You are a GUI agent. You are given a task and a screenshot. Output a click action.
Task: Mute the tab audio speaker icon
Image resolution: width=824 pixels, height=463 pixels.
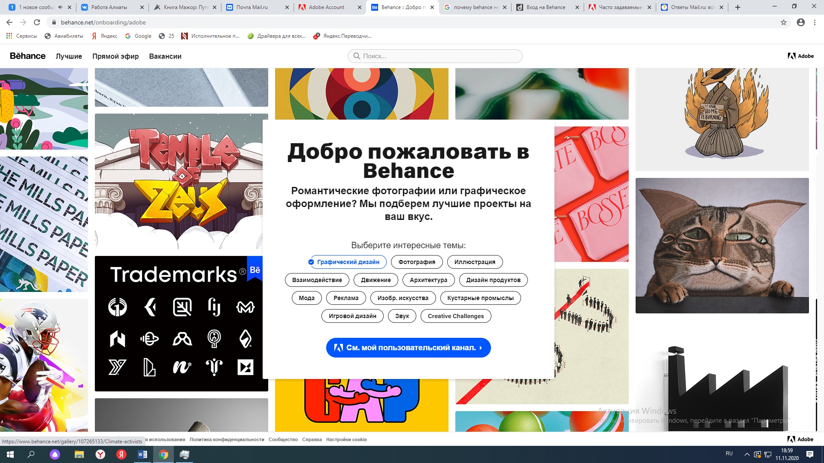(x=60, y=7)
